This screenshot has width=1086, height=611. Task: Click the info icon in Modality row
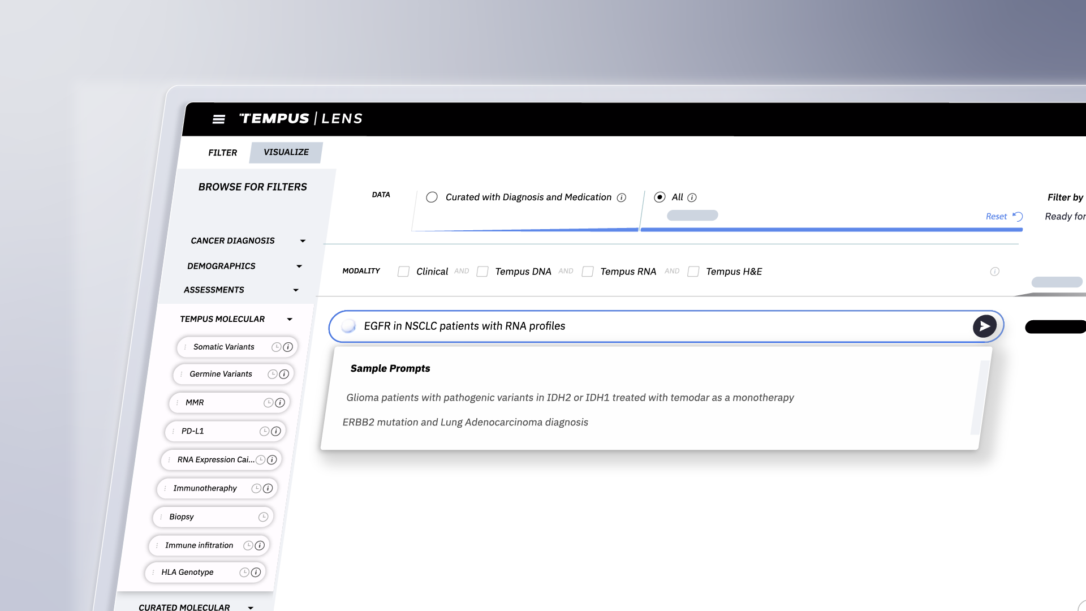(x=995, y=272)
